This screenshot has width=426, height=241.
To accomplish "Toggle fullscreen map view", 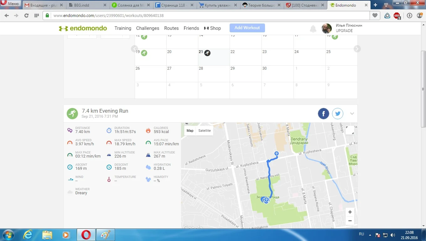I will point(350,130).
